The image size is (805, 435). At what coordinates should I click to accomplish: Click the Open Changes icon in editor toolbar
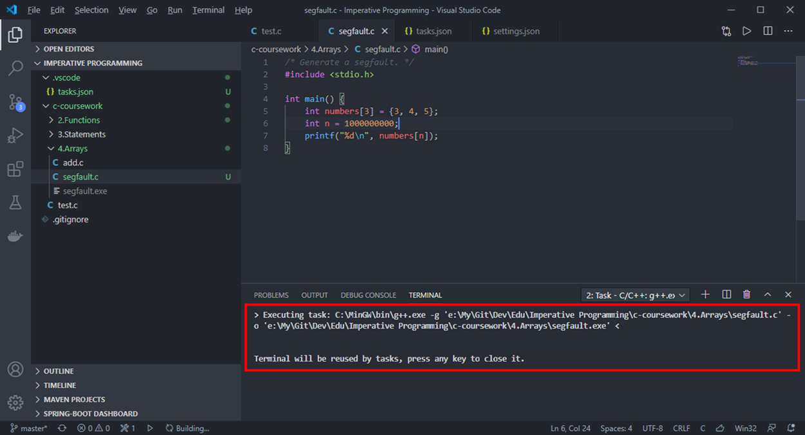pos(726,31)
